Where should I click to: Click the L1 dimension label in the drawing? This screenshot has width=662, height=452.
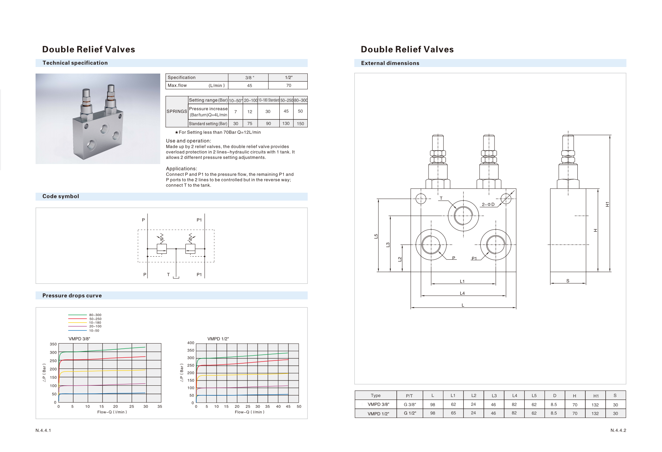tap(462, 281)
